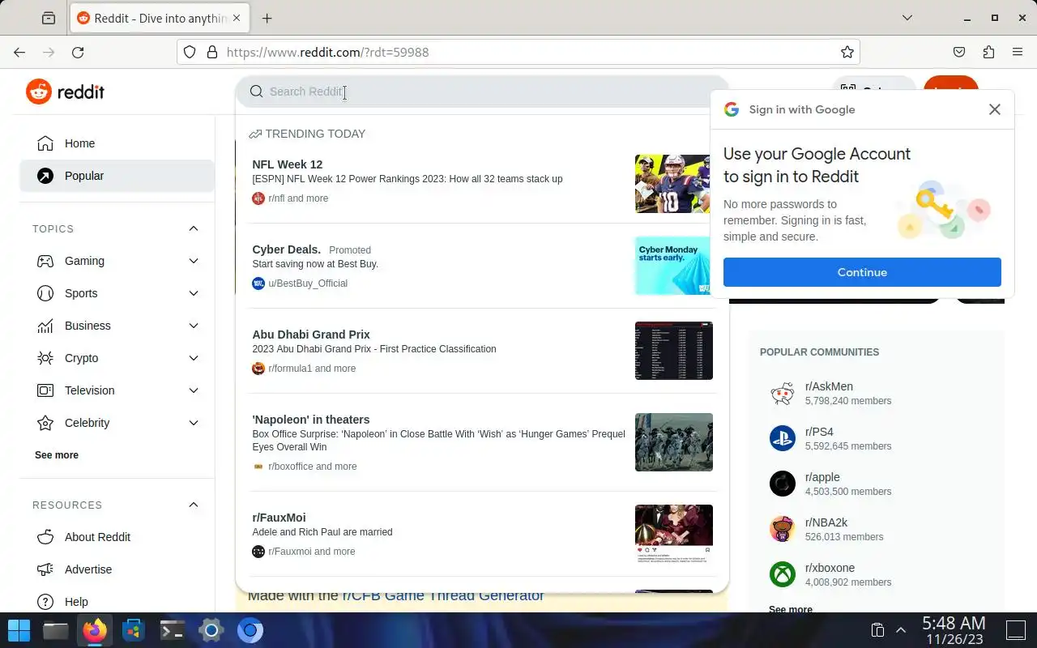Close the Google sign-in popup

pos(995,109)
